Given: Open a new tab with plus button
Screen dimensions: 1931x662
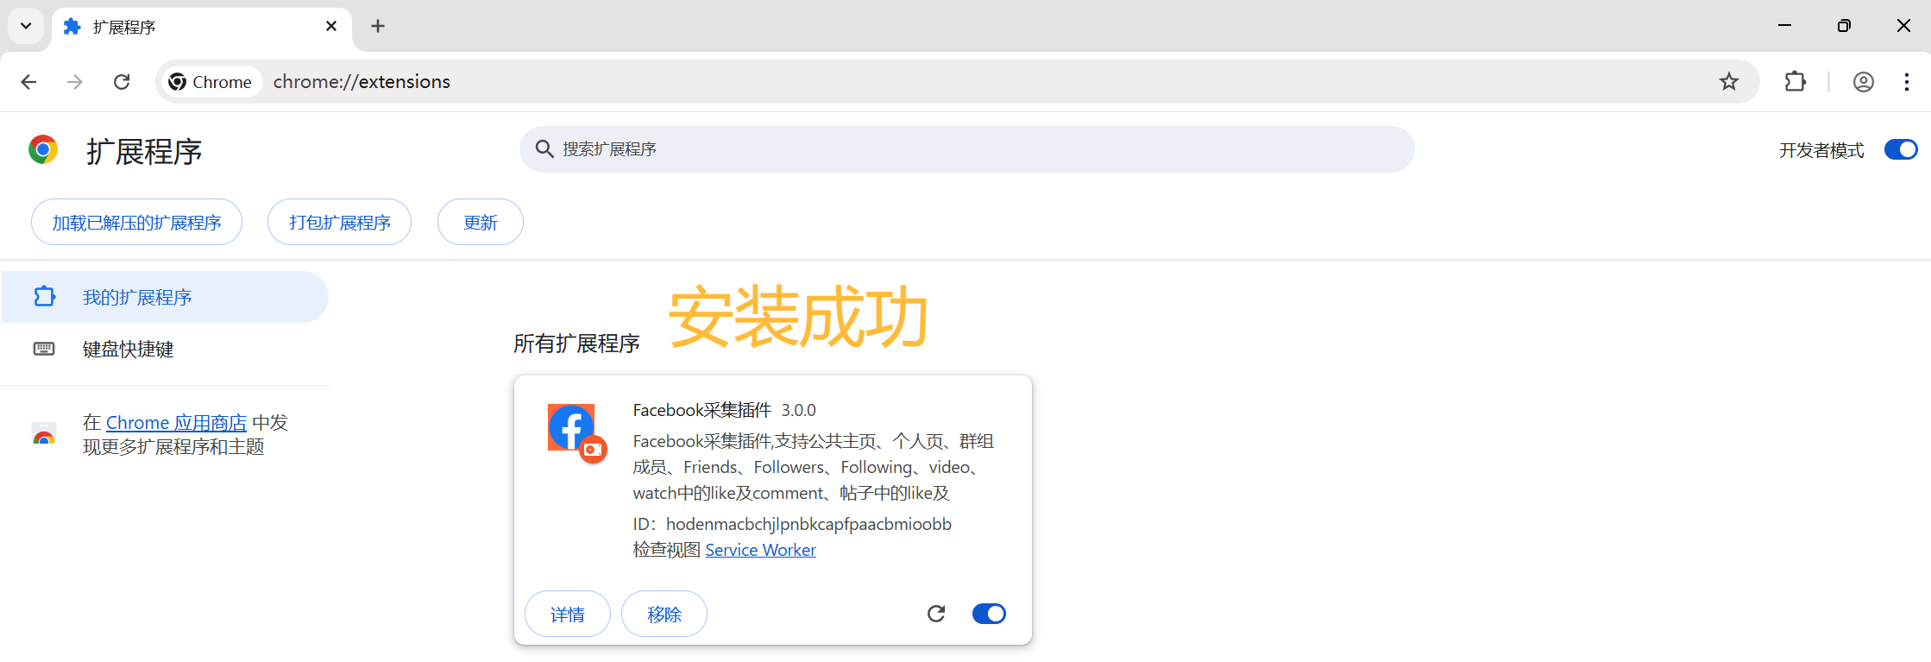Looking at the screenshot, I should click(x=378, y=26).
